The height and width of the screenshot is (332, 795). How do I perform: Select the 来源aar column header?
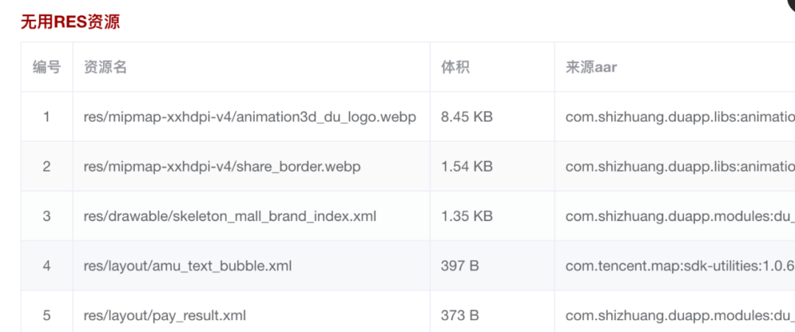(x=591, y=67)
